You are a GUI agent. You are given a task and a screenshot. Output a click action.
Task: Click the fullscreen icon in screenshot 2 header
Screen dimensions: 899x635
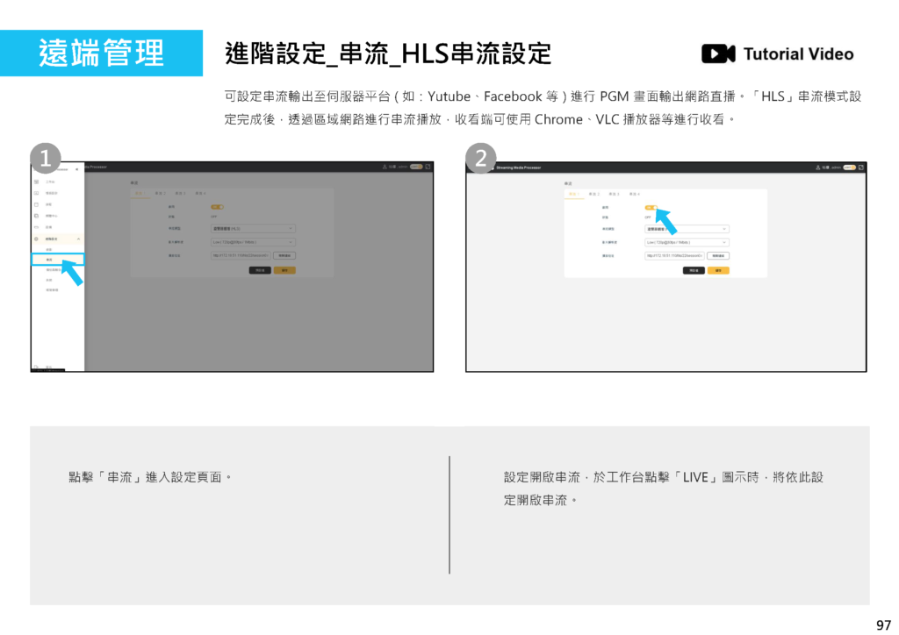pos(861,167)
